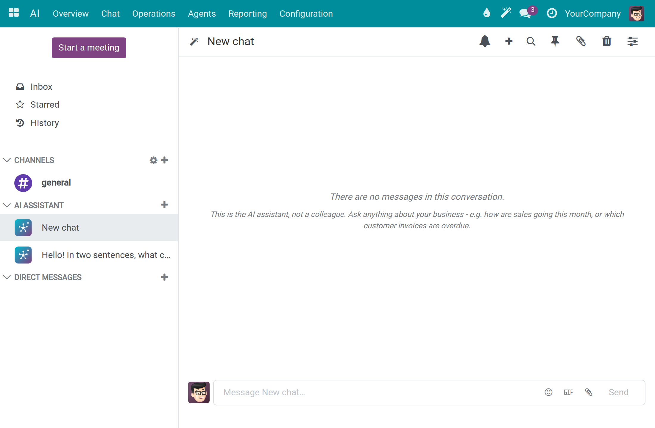Click the AI app name

click(35, 13)
